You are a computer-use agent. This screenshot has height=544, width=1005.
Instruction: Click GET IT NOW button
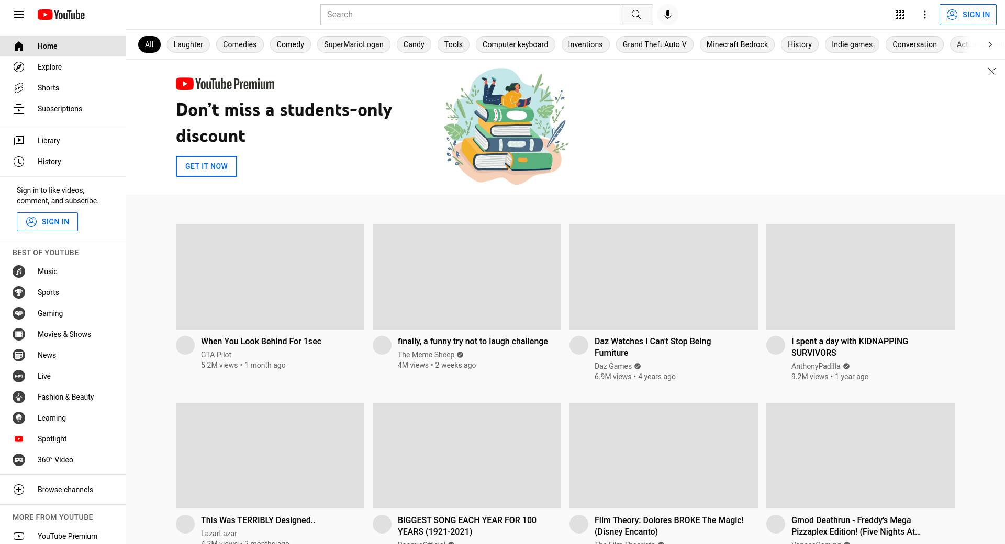pyautogui.click(x=206, y=166)
